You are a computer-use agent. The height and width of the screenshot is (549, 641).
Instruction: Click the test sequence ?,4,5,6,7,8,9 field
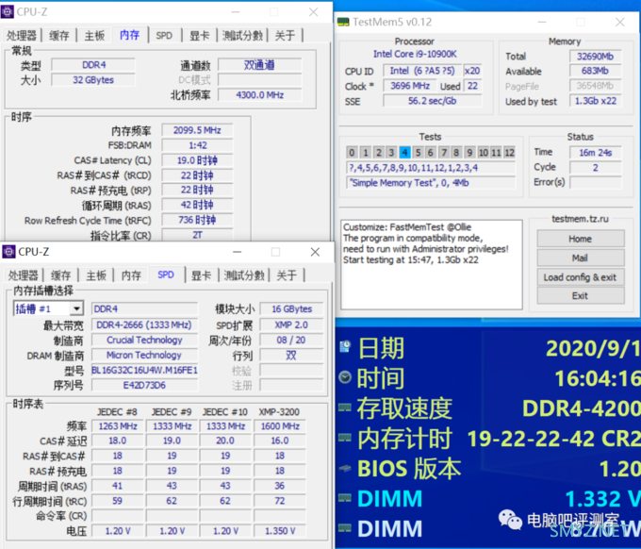(432, 168)
